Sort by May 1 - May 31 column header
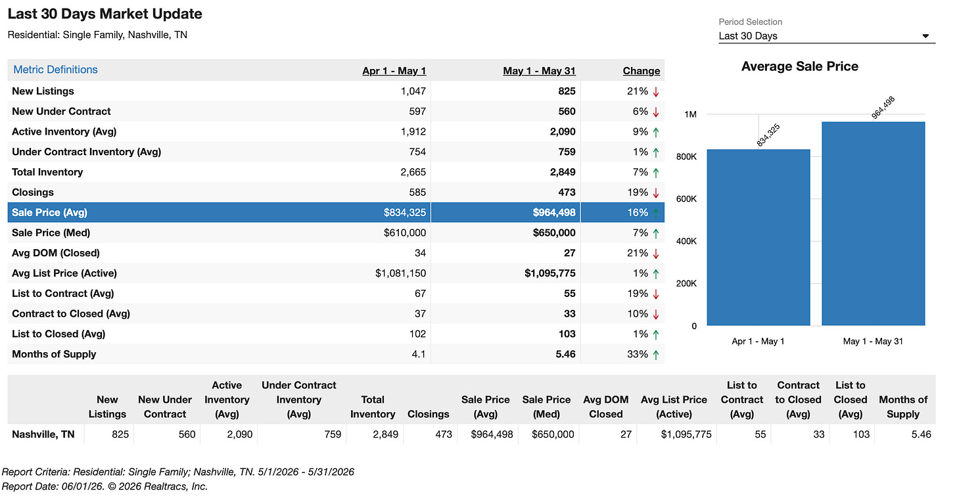This screenshot has height=502, width=957. (539, 71)
